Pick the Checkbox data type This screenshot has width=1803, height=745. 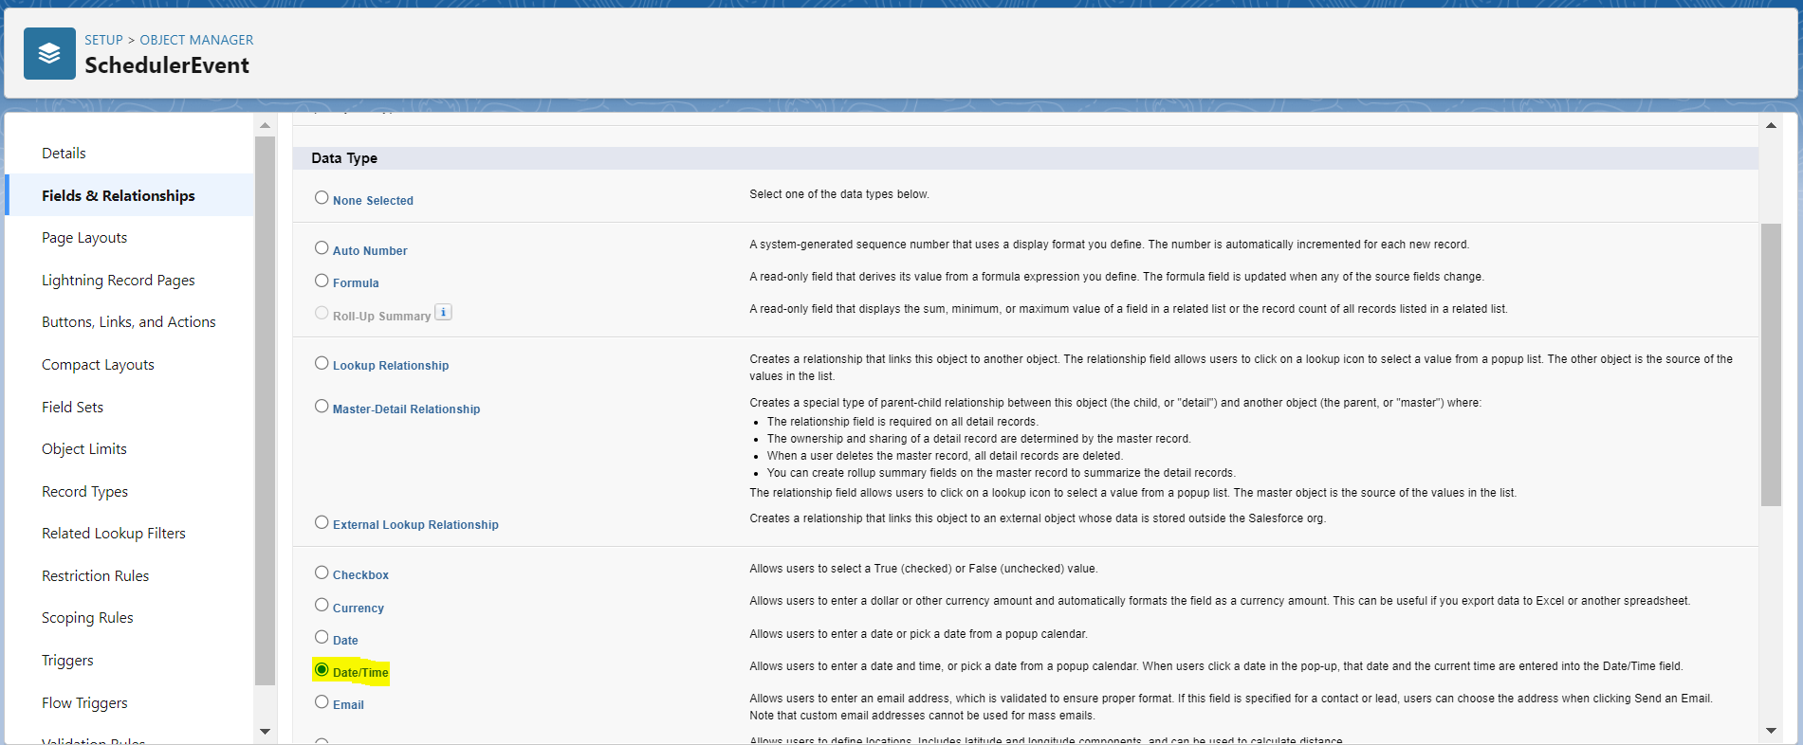click(x=322, y=572)
